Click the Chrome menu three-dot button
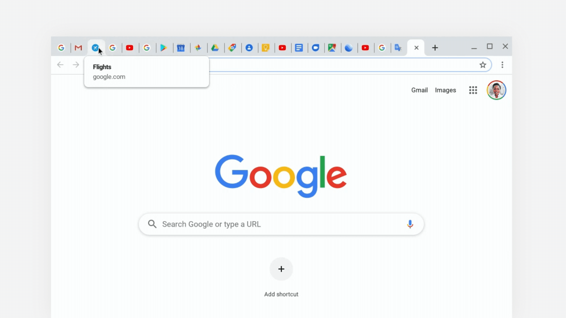This screenshot has height=318, width=566. point(502,64)
